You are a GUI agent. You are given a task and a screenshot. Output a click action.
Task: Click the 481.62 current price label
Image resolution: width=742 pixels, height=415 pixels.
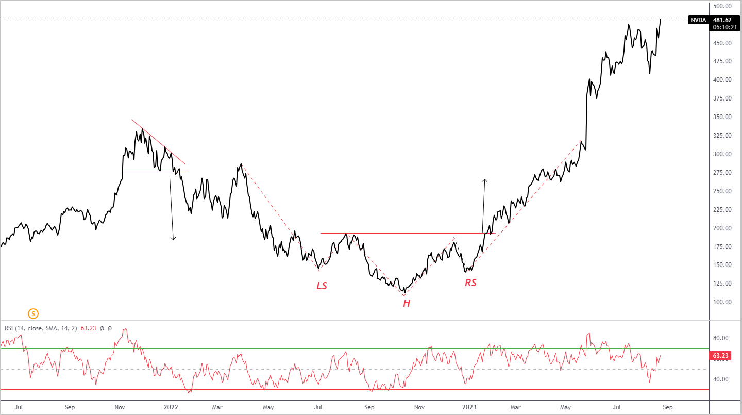point(721,20)
